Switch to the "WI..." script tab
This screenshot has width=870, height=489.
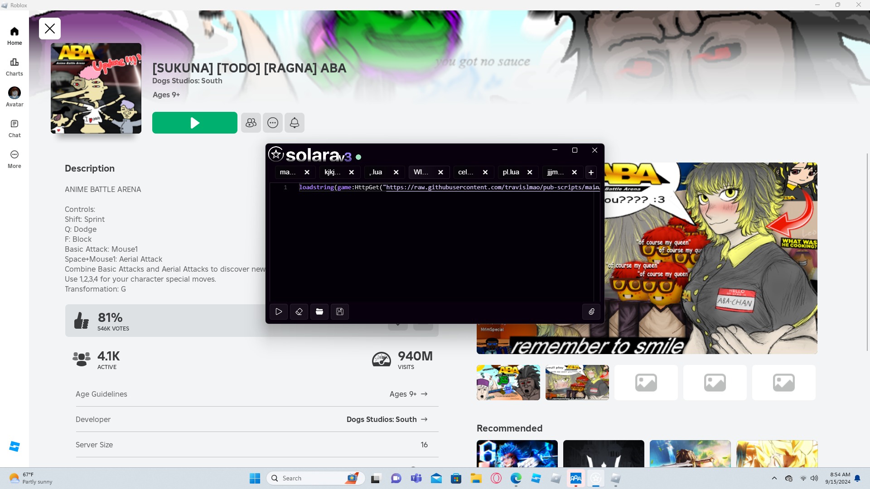[x=421, y=172]
